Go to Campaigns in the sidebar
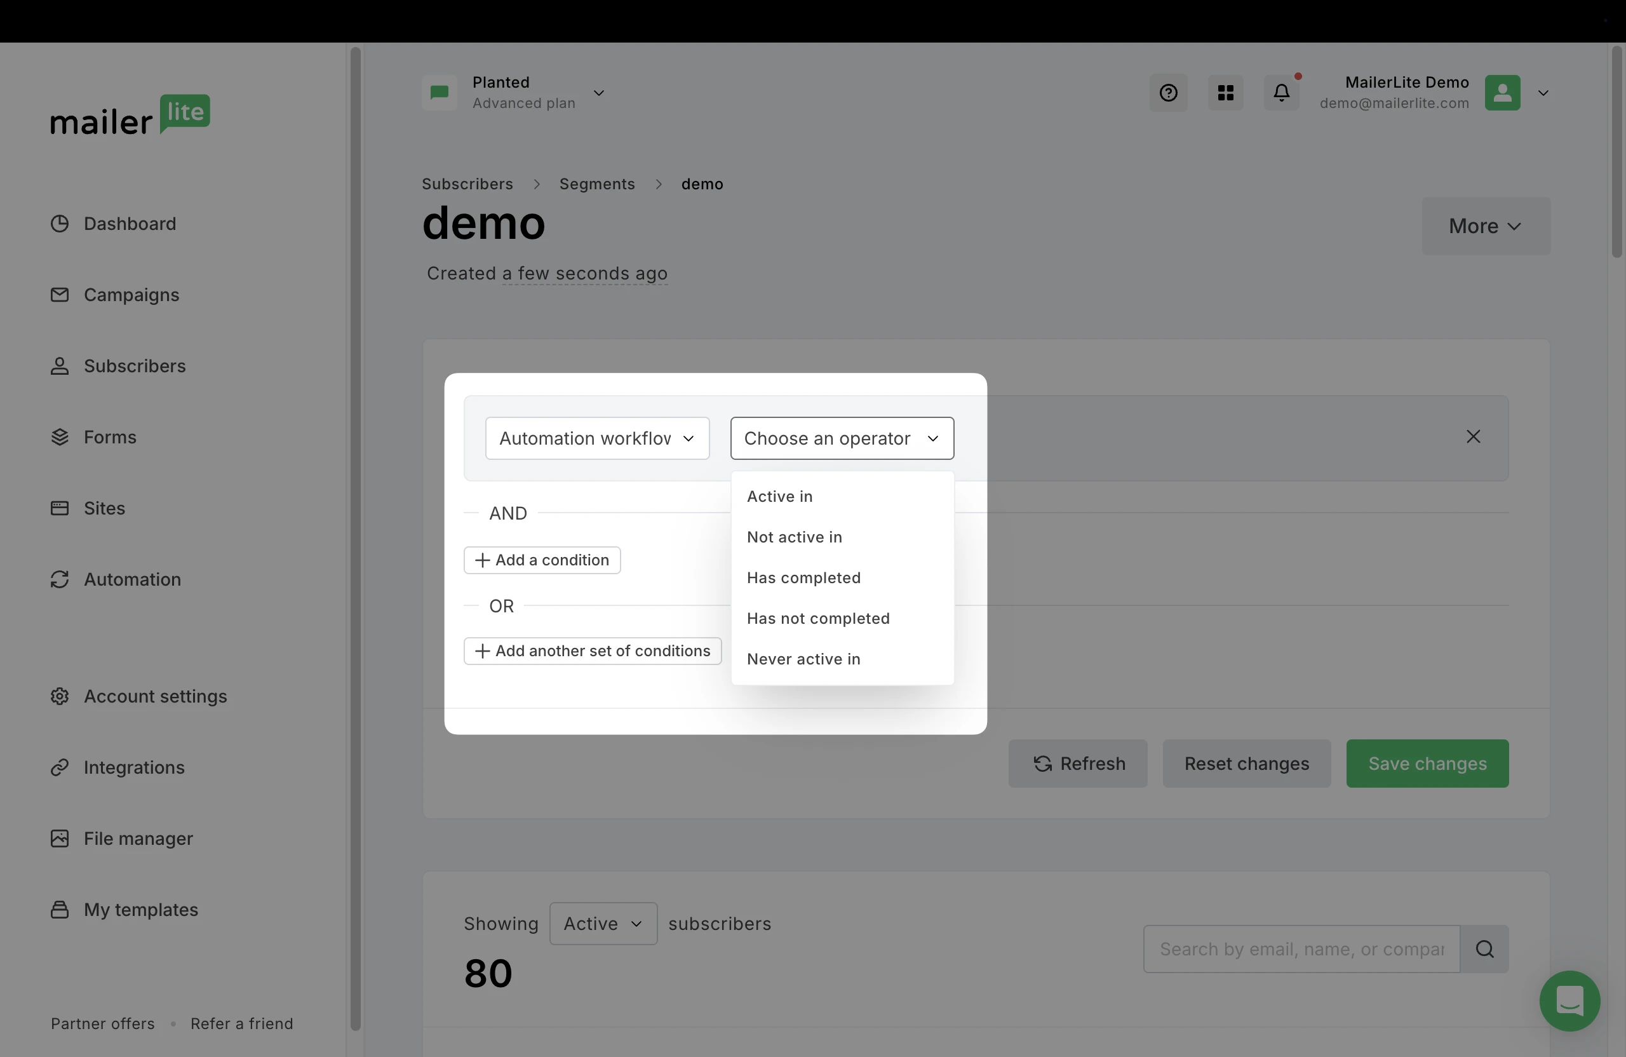 pyautogui.click(x=131, y=295)
